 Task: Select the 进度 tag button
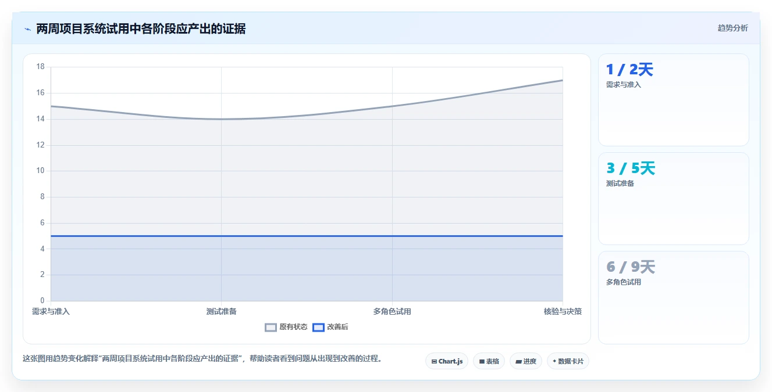(526, 361)
